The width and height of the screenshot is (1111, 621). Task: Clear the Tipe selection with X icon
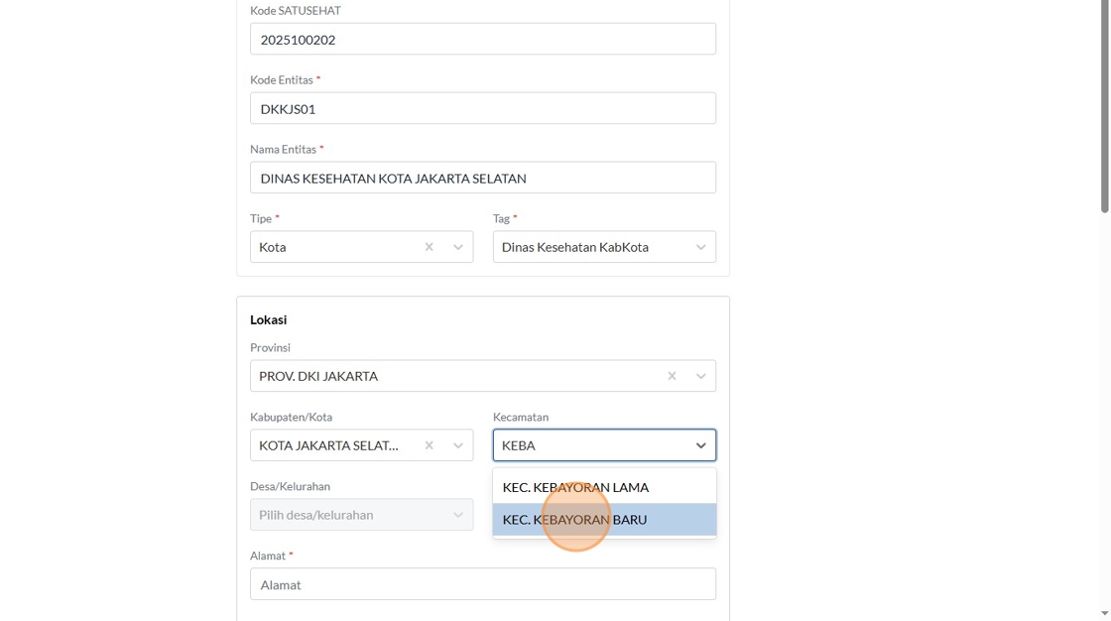(x=429, y=247)
